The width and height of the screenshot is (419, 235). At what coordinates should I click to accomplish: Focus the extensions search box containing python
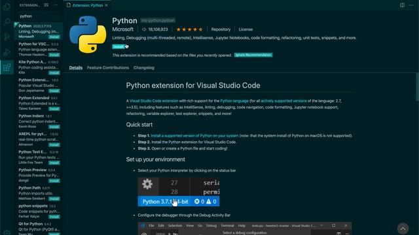tap(39, 16)
